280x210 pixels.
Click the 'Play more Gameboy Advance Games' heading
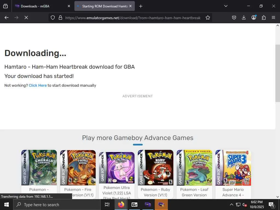[x=138, y=138]
